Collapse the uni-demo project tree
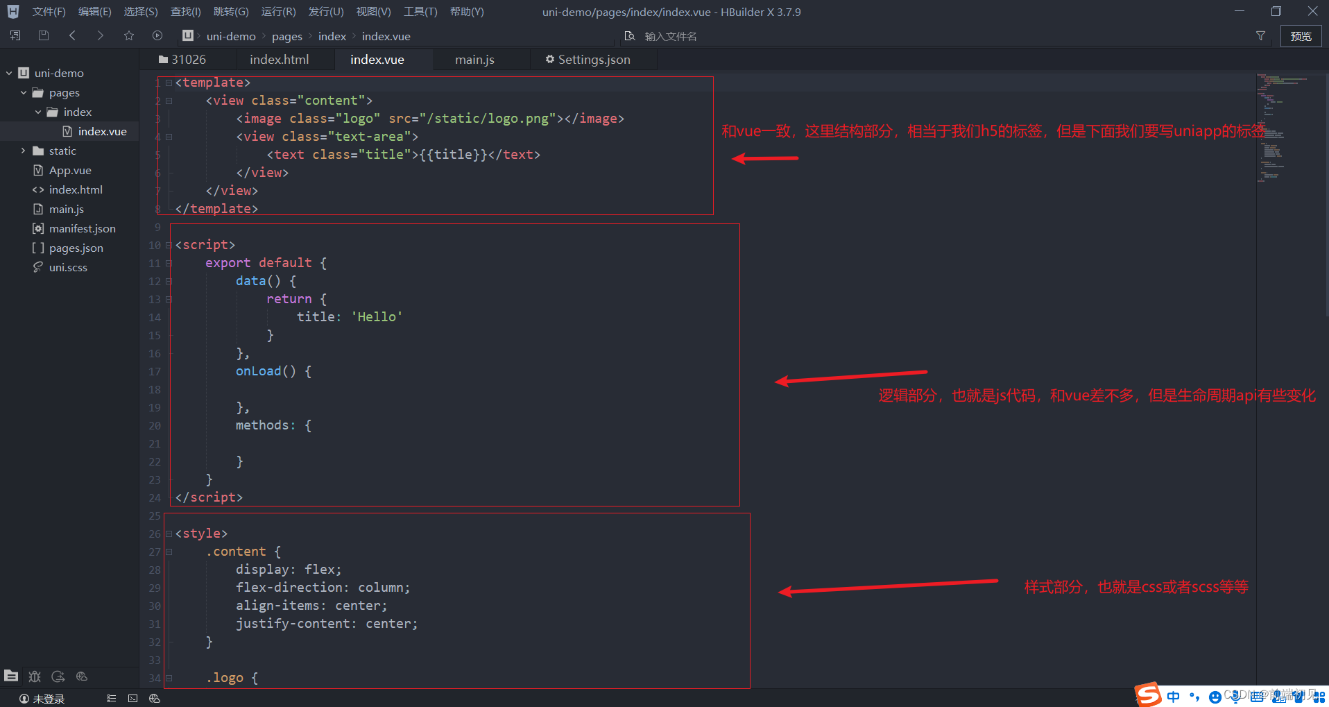Image resolution: width=1329 pixels, height=707 pixels. click(x=10, y=73)
